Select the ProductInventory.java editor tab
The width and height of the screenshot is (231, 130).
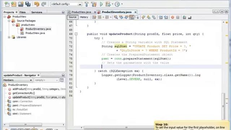(x=117, y=12)
